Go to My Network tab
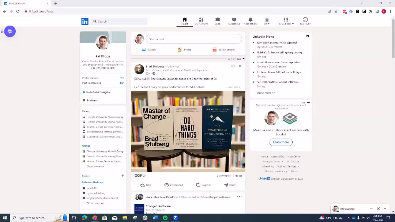This screenshot has width=395, height=222. pos(201,21)
